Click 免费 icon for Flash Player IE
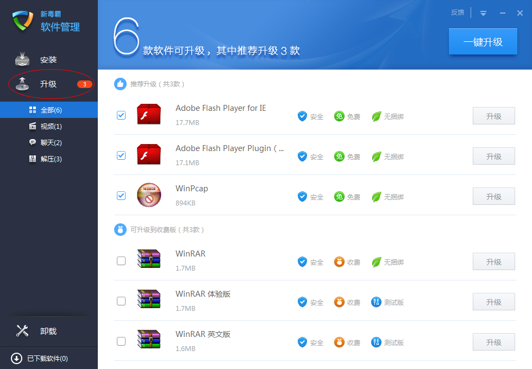The height and width of the screenshot is (369, 532). point(339,116)
